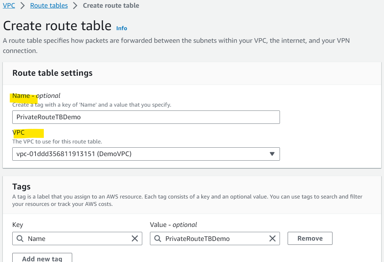This screenshot has height=262, width=384.
Task: Click the search icon in Value field
Action: tap(157, 239)
